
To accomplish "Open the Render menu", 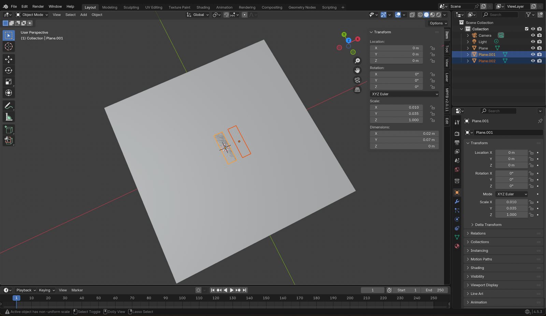I will tap(38, 6).
